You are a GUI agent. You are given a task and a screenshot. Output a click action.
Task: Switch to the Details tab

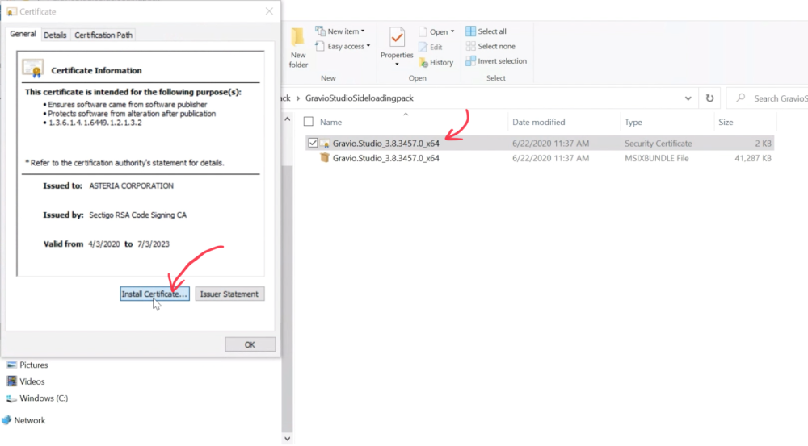[55, 35]
